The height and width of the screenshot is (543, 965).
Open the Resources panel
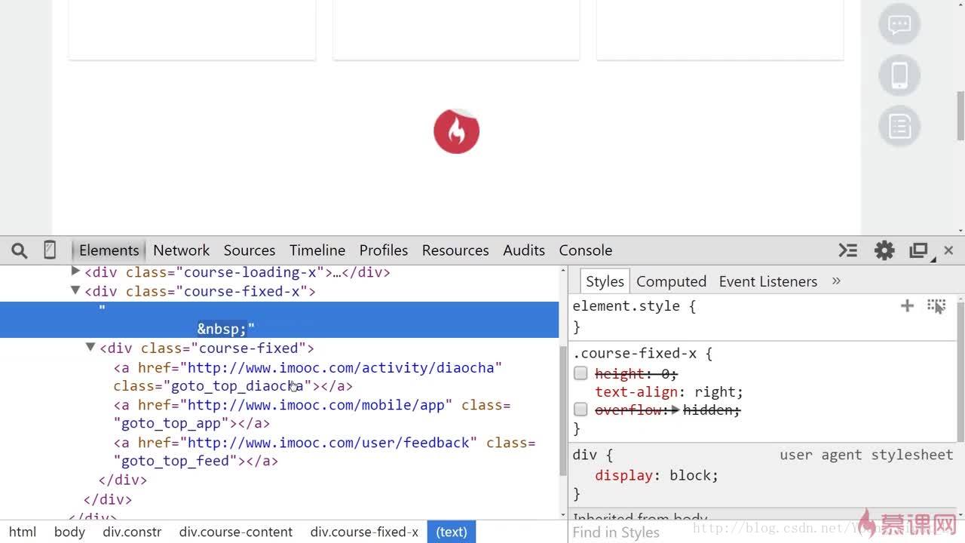pyautogui.click(x=455, y=250)
